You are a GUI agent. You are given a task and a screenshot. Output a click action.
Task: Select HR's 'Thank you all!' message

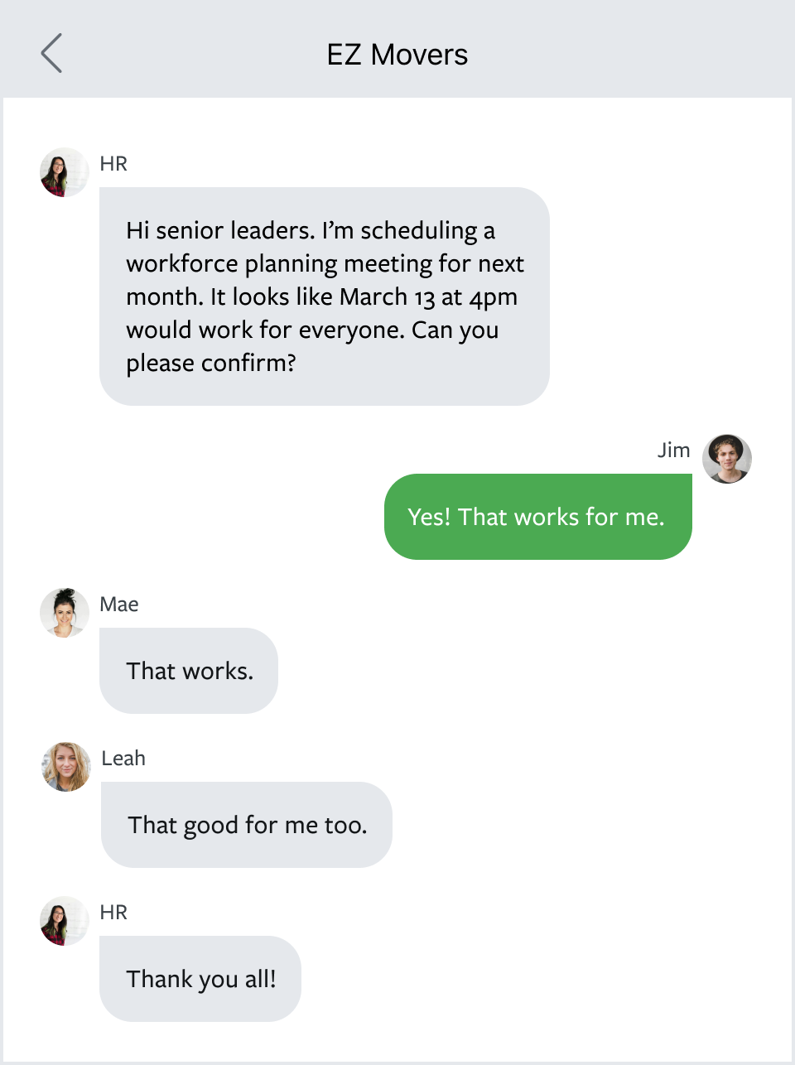pyautogui.click(x=200, y=978)
